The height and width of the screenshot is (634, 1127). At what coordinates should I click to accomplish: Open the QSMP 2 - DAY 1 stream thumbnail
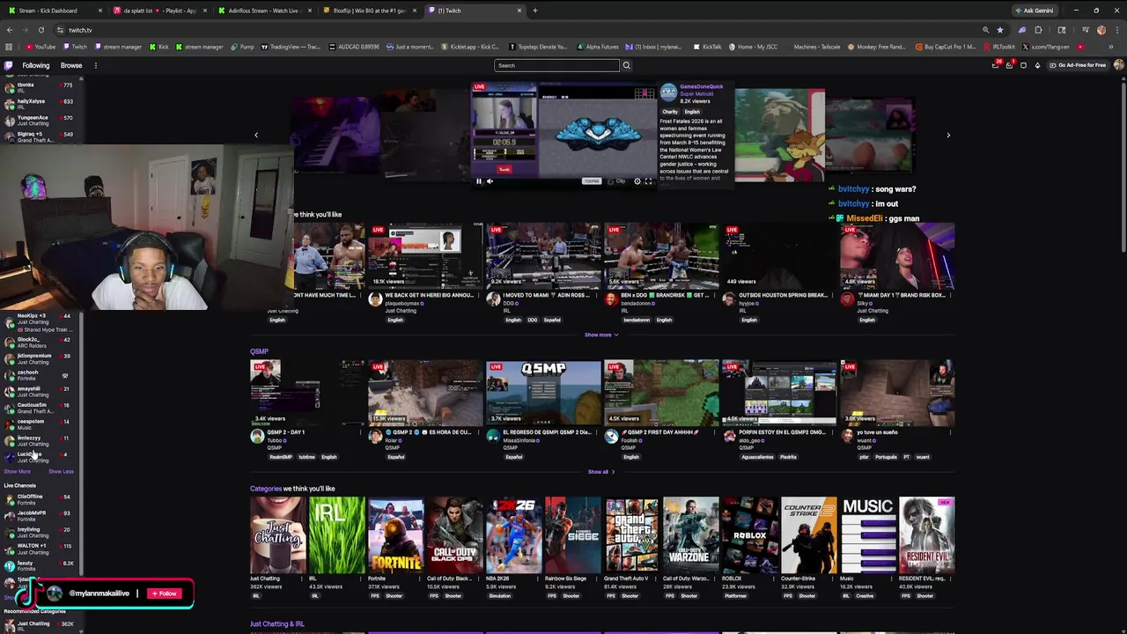coord(307,392)
